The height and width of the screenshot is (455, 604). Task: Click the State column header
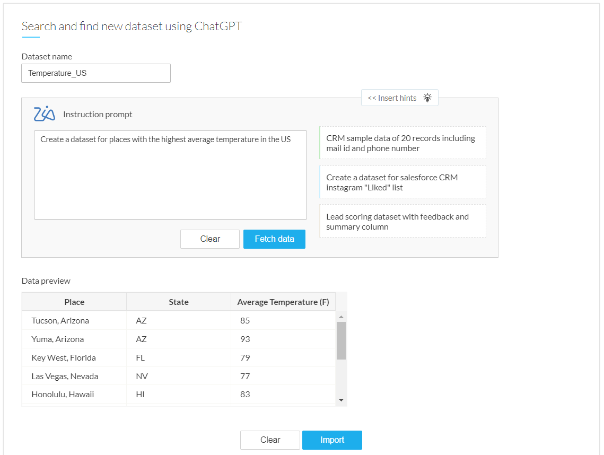pyautogui.click(x=179, y=302)
